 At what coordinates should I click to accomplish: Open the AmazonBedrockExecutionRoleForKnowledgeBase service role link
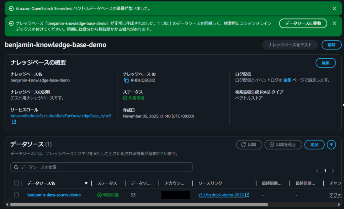[x=61, y=116]
